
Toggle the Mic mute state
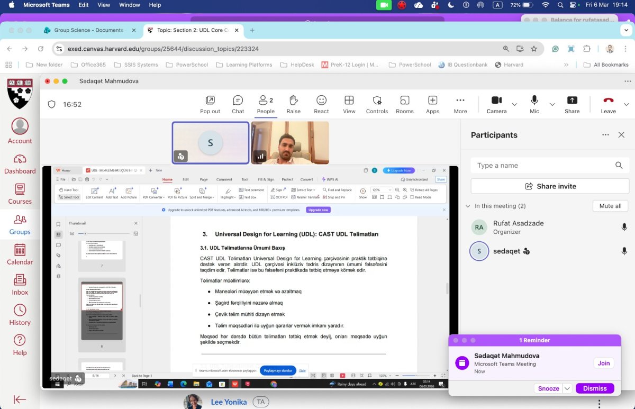[534, 104]
